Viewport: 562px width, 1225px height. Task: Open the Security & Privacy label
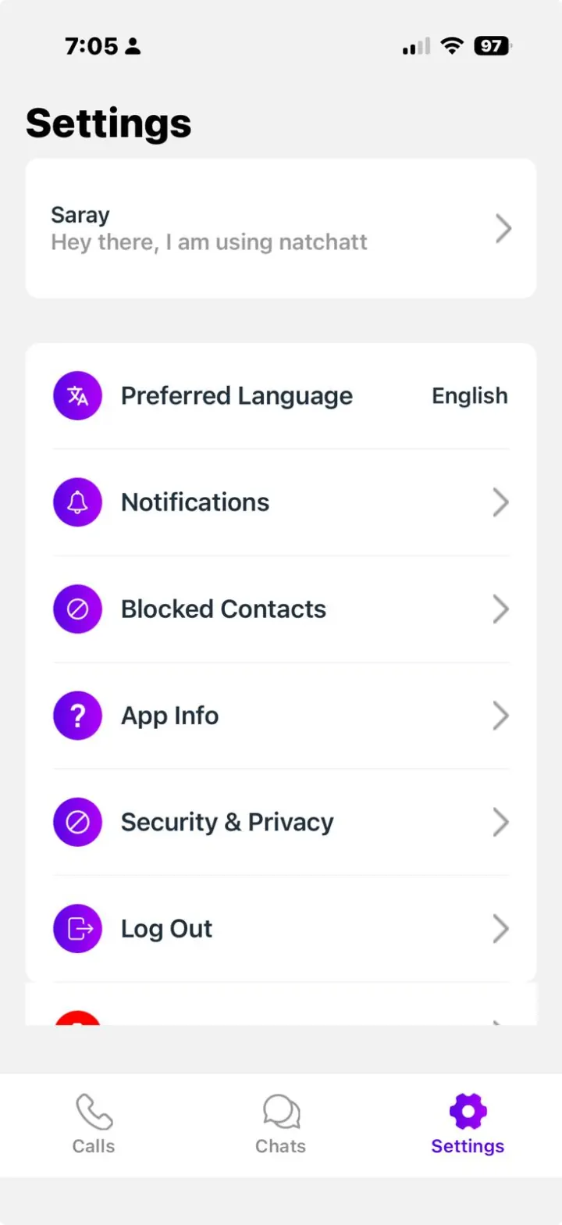tap(227, 822)
